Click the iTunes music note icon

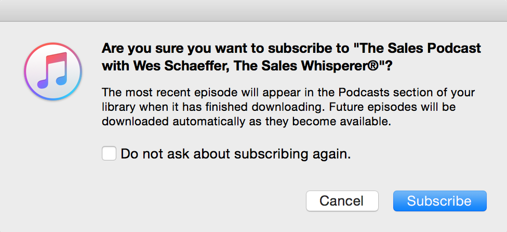pyautogui.click(x=52, y=71)
